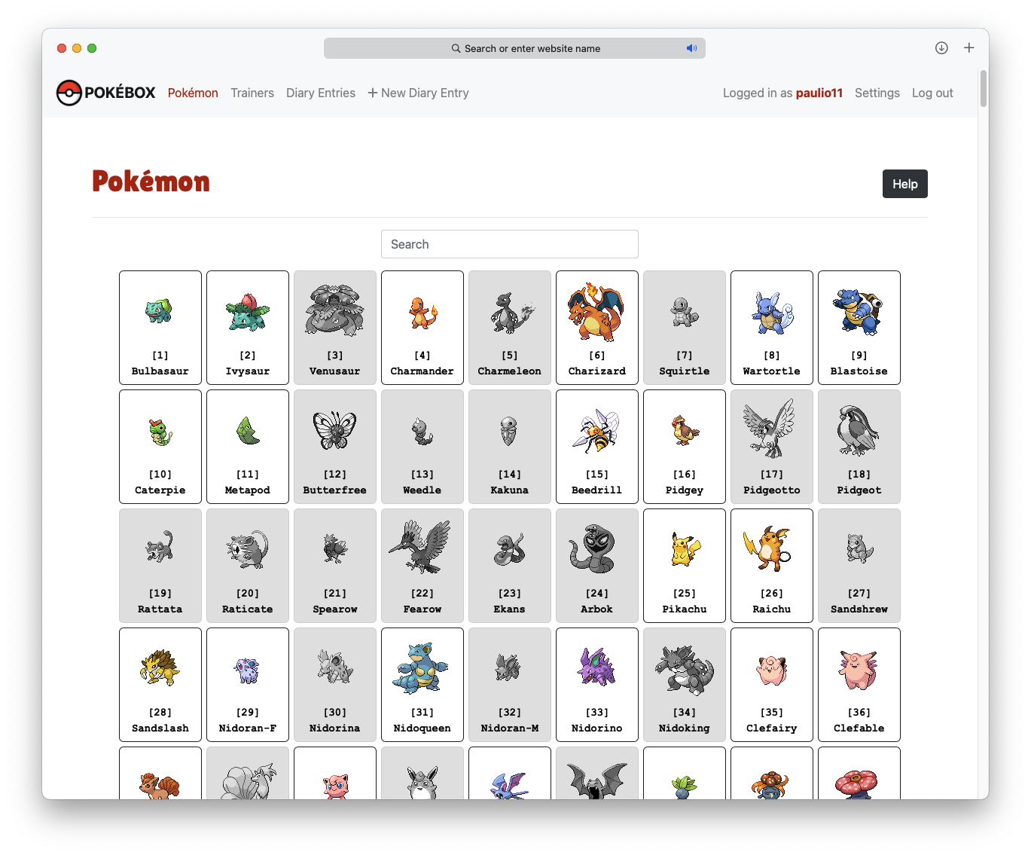This screenshot has height=855, width=1031.
Task: Open the Arbok card
Action: click(x=597, y=566)
